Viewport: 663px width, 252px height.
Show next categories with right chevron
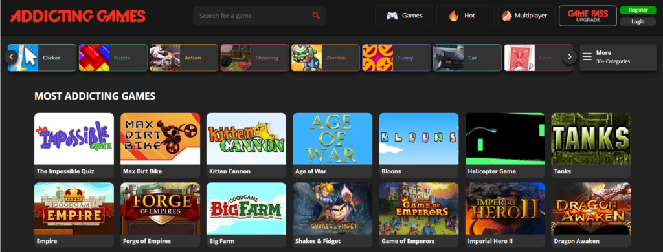pos(570,57)
